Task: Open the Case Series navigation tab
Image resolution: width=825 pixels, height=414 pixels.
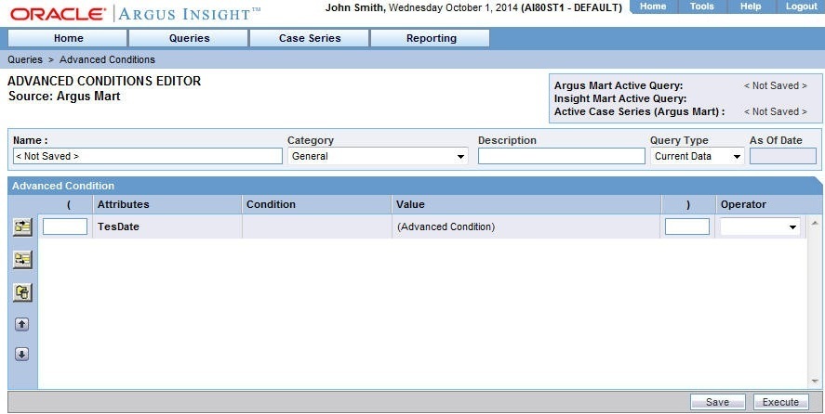Action: [x=310, y=38]
